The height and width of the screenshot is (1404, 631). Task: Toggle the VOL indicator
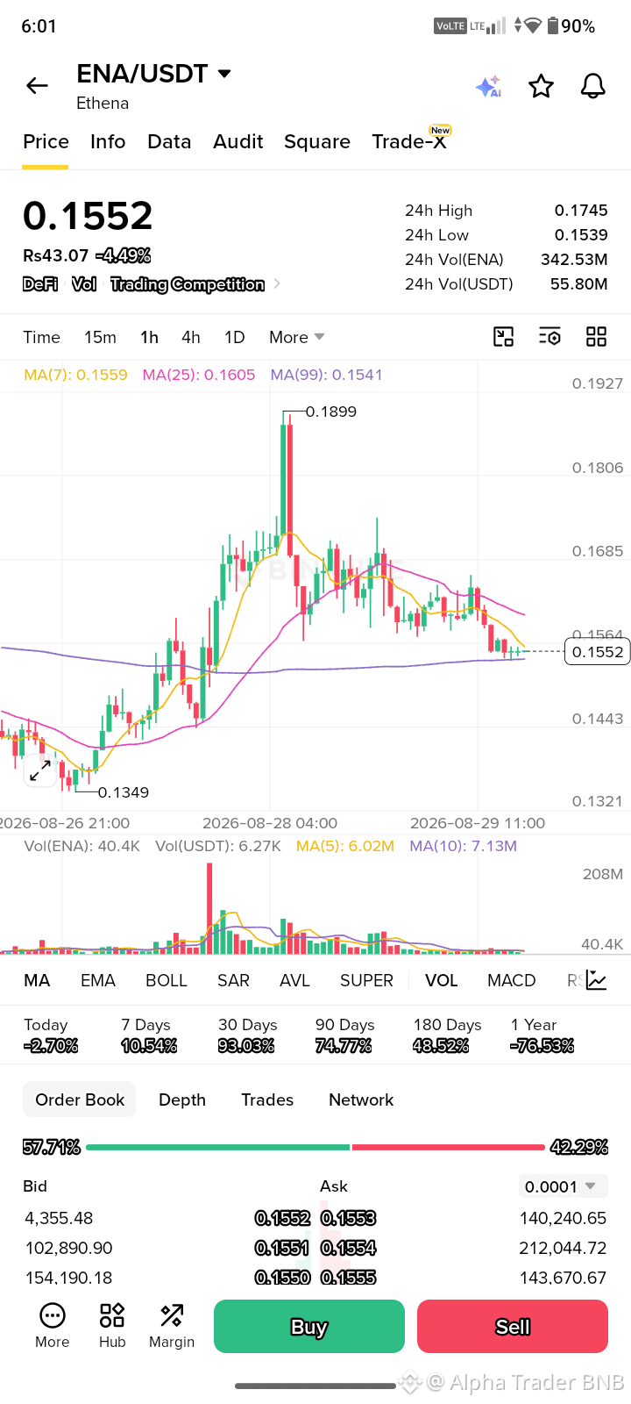tap(442, 980)
